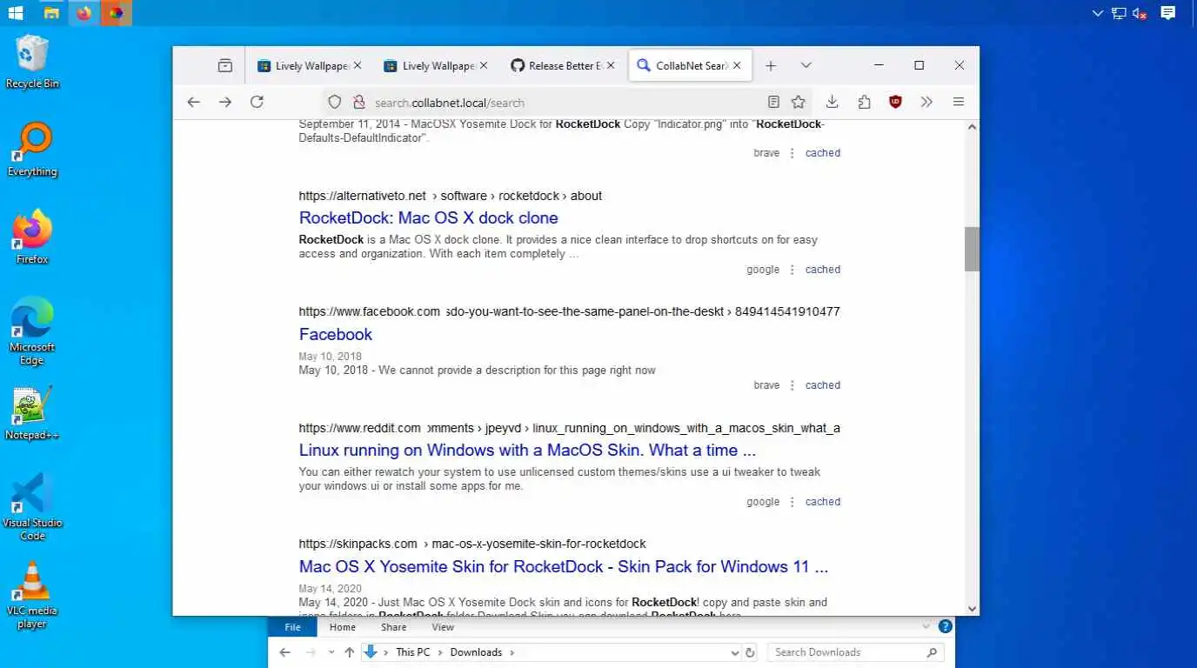Open Firefox extensions puzzle icon
Image resolution: width=1197 pixels, height=668 pixels.
(x=864, y=102)
